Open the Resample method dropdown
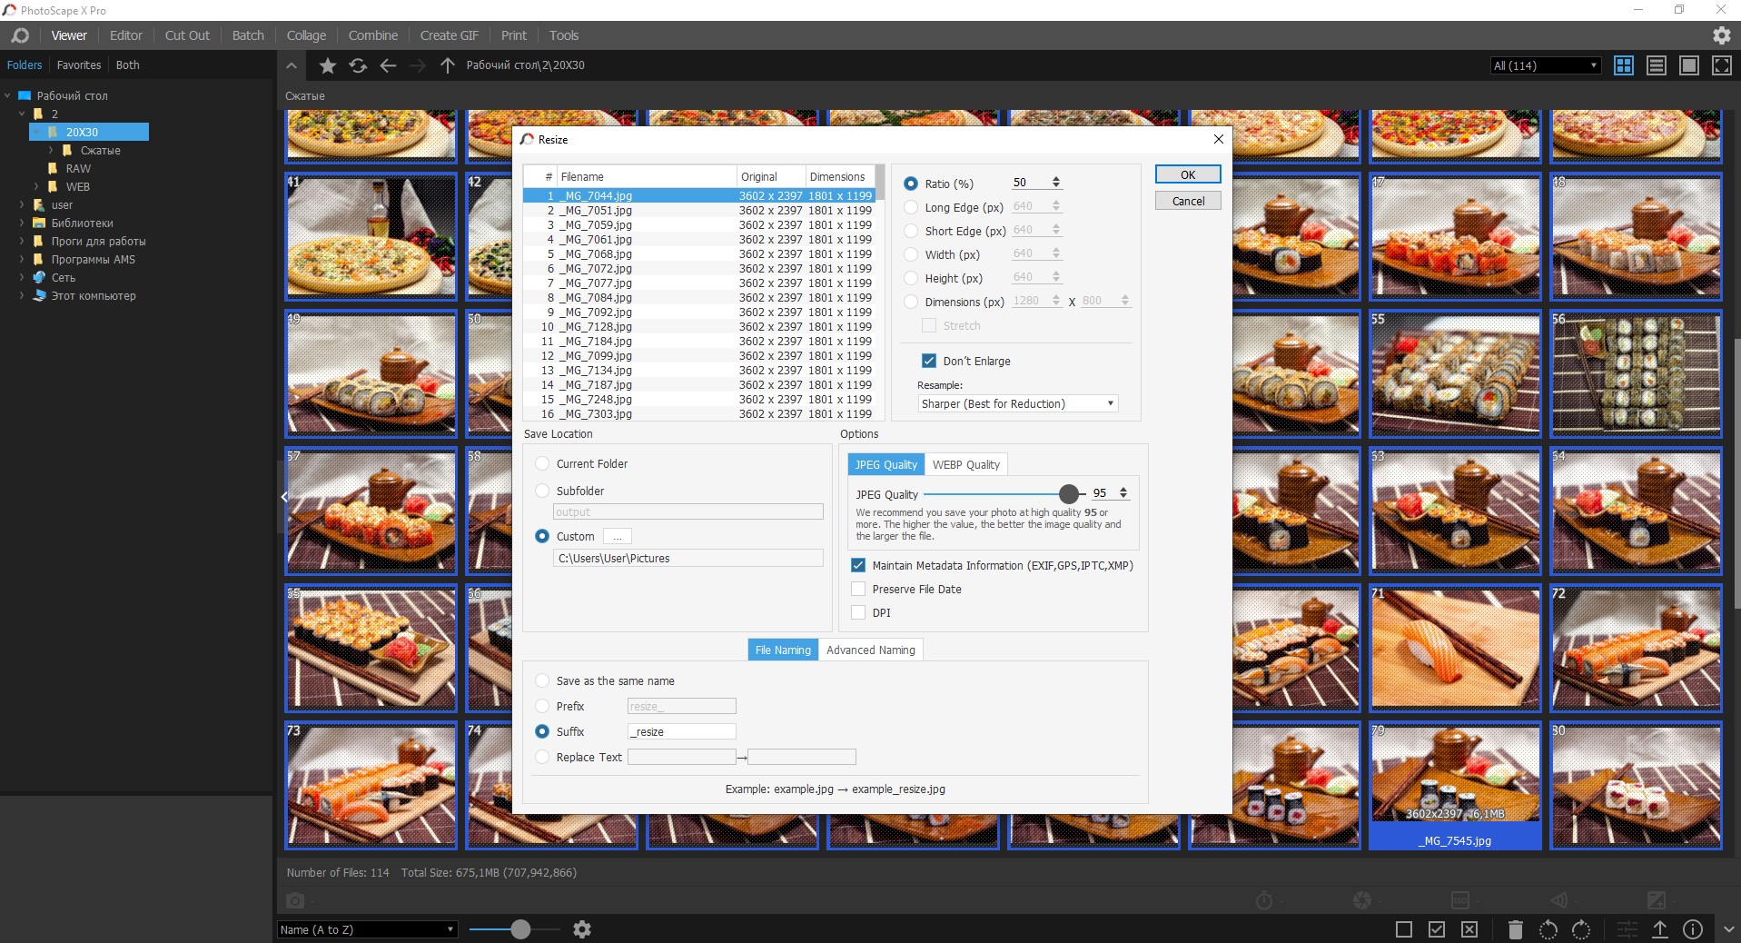Screen dimensions: 1741x943 point(1017,403)
